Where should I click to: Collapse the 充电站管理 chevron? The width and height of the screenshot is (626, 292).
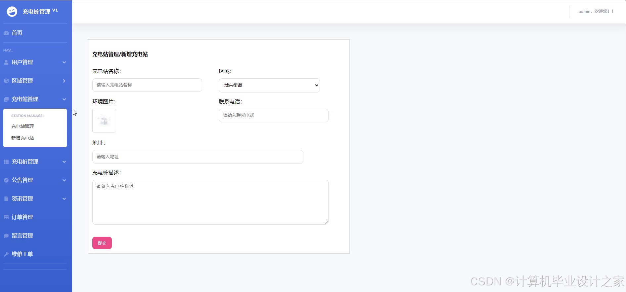[x=64, y=99]
